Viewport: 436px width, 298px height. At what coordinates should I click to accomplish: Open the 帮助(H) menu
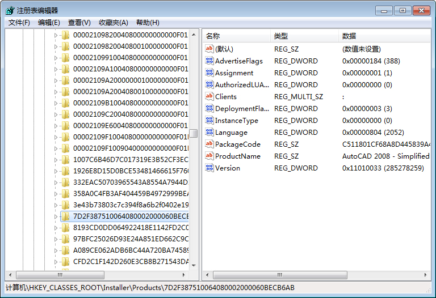point(148,23)
